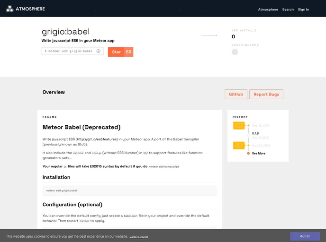Follow the http://git.io/es6features link
Viewport: 326px width, 242px height.
coord(97,139)
